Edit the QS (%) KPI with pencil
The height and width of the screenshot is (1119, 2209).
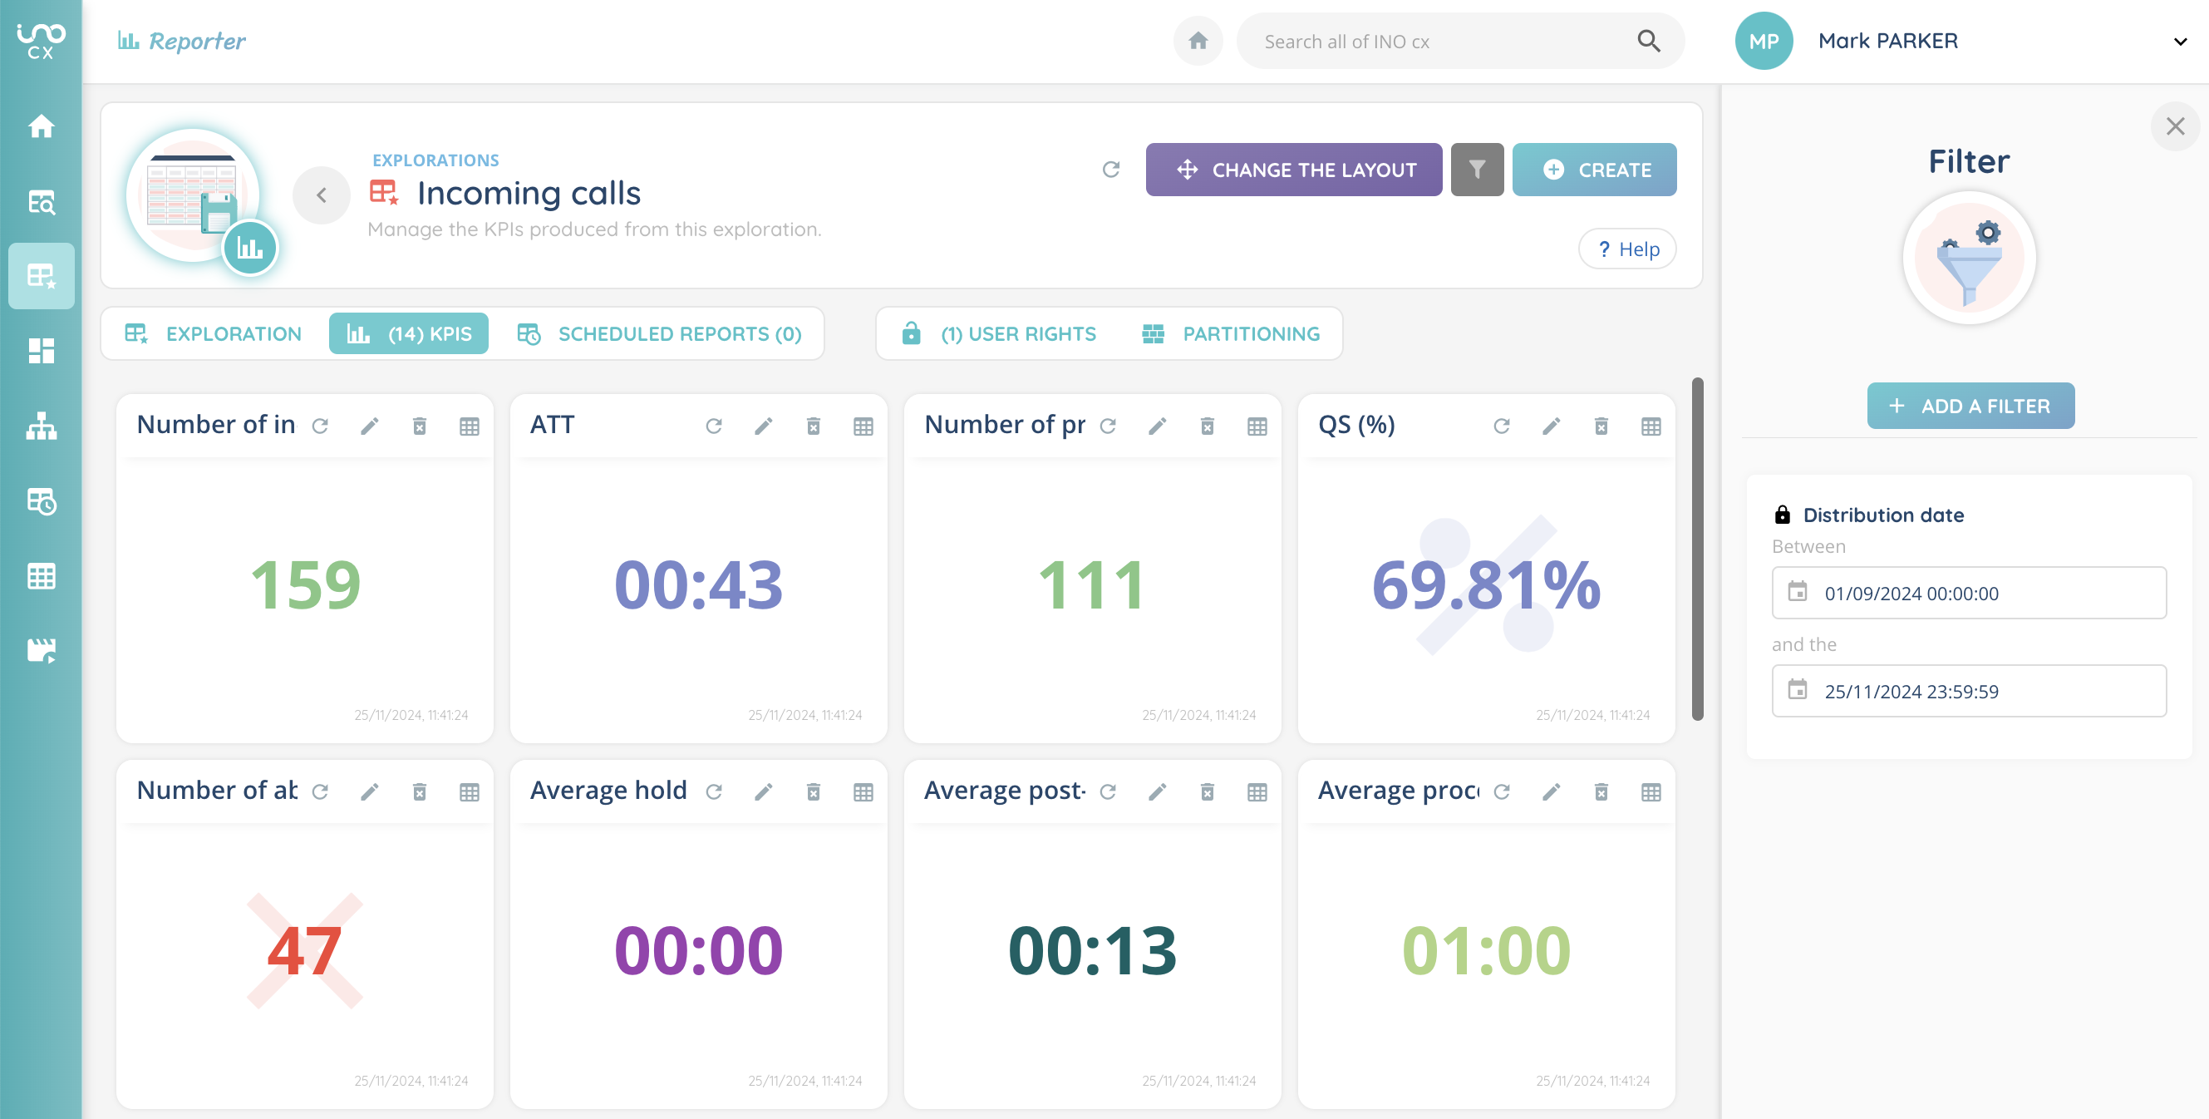coord(1551,426)
